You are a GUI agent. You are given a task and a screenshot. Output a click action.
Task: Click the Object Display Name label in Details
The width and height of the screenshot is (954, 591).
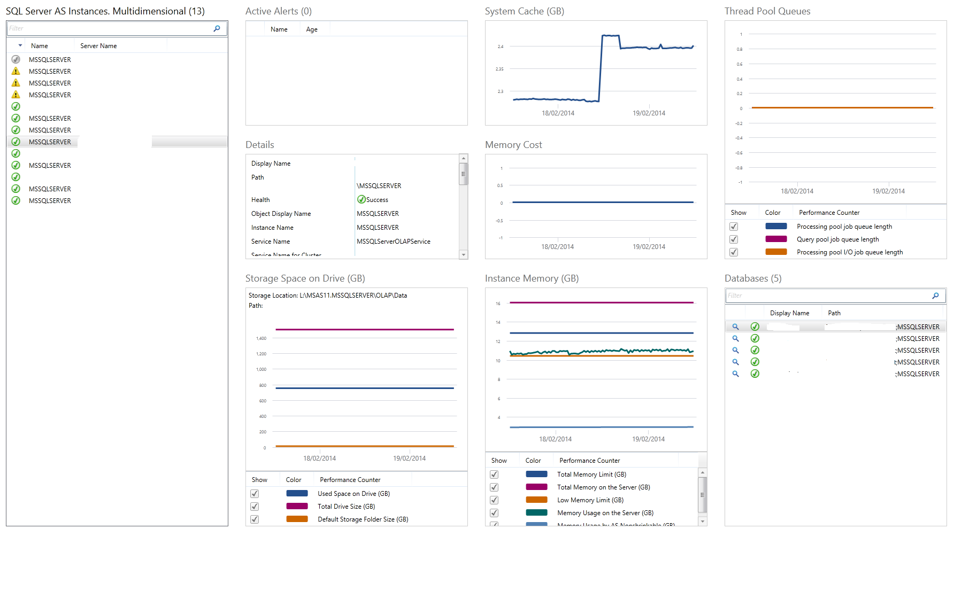tap(281, 214)
